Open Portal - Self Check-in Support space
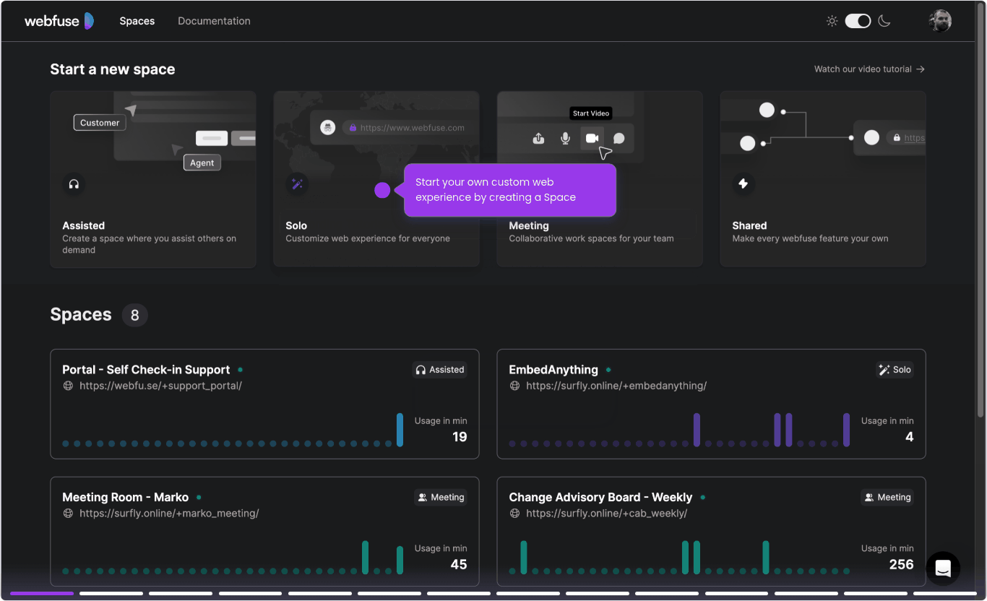Screen dimensions: 987x601 pos(264,404)
